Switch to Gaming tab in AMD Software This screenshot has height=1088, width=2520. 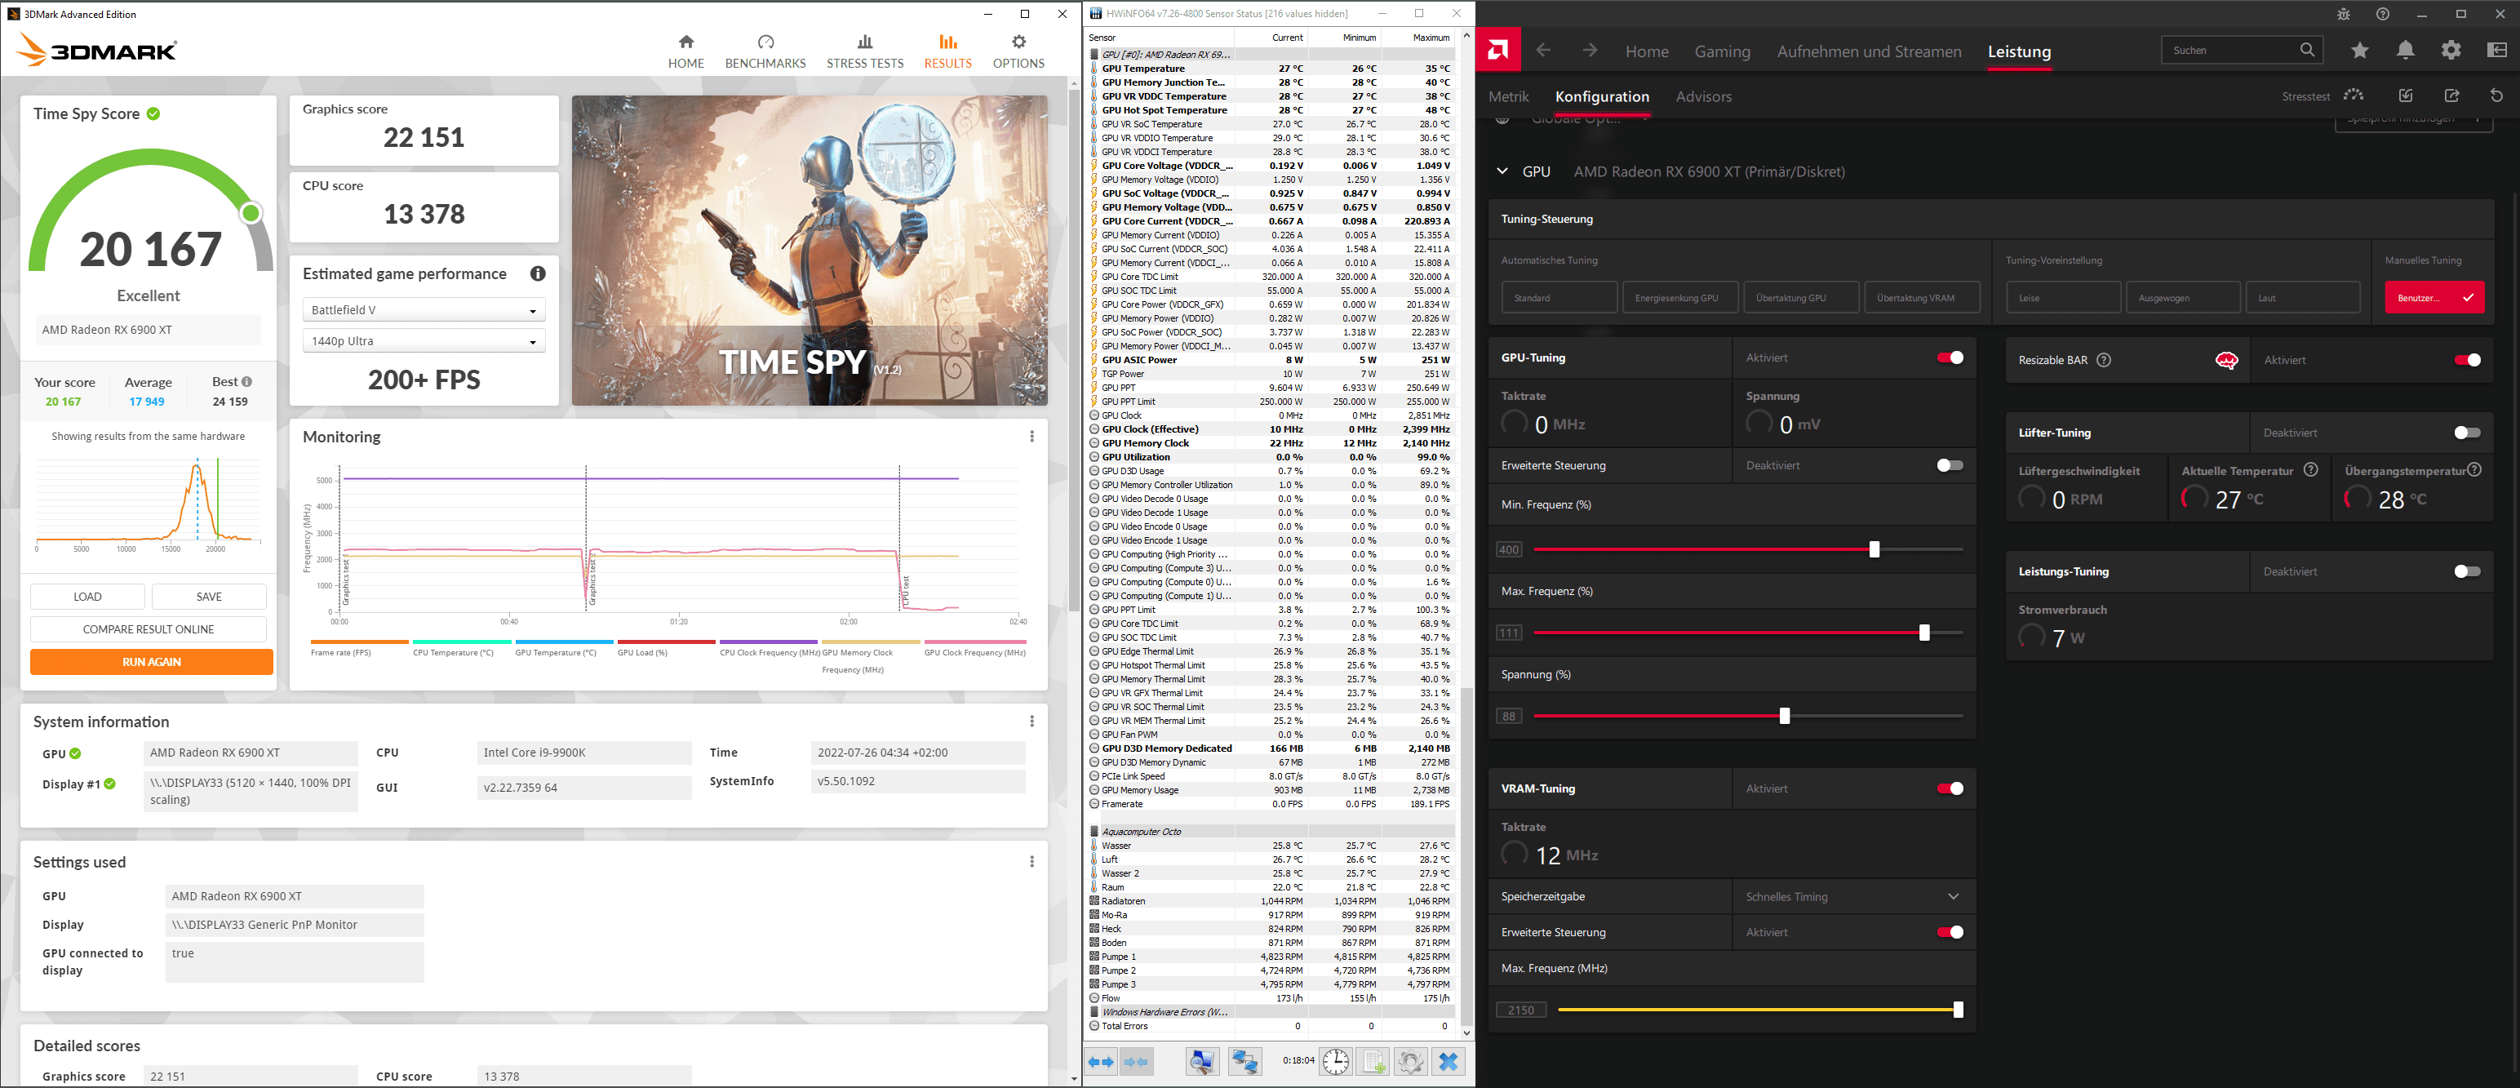1722,52
